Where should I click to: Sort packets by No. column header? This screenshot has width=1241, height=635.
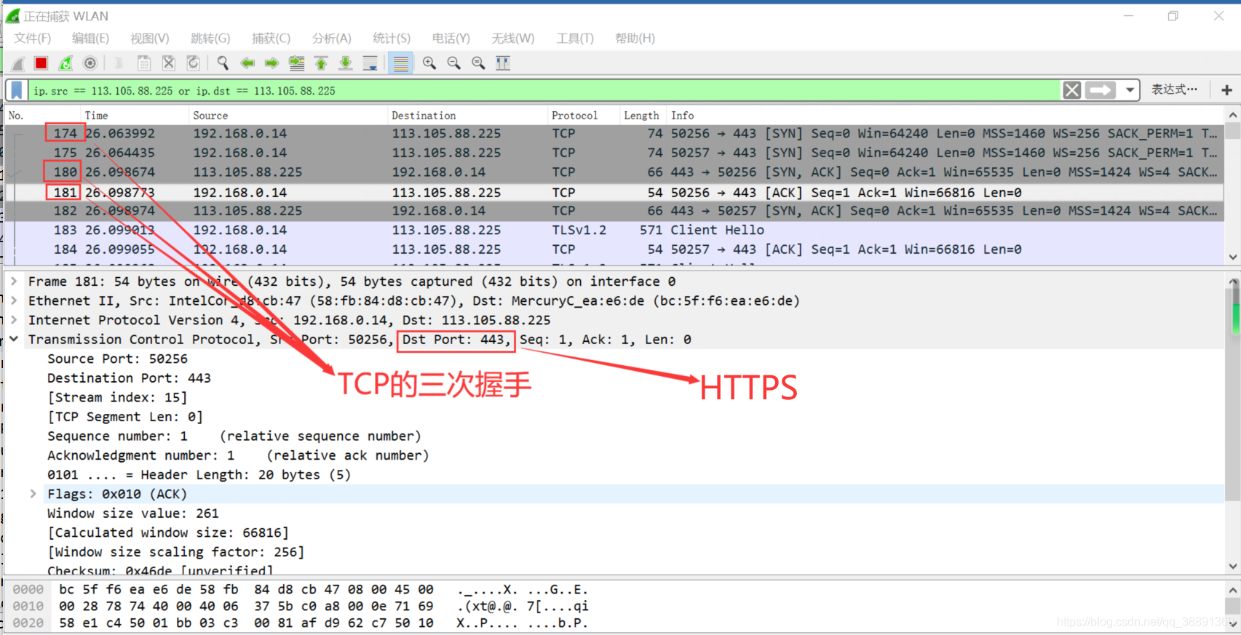(x=42, y=116)
